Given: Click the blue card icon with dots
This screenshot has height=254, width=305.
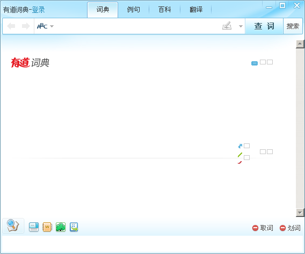Looking at the screenshot, I should tap(34, 227).
